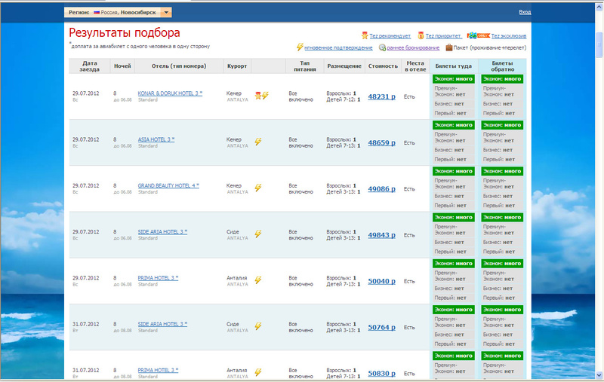Click Эконом: много under Билеты туда for ASIA HOTEL row

pyautogui.click(x=454, y=125)
